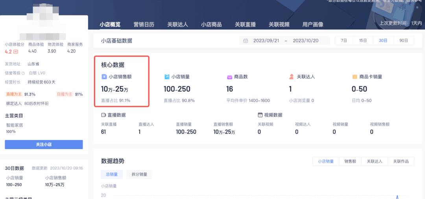Switch to the 关联视频 tab

[279, 25]
